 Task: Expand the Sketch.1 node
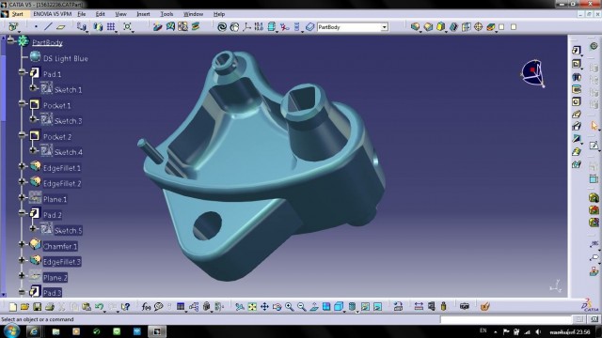click(33, 87)
